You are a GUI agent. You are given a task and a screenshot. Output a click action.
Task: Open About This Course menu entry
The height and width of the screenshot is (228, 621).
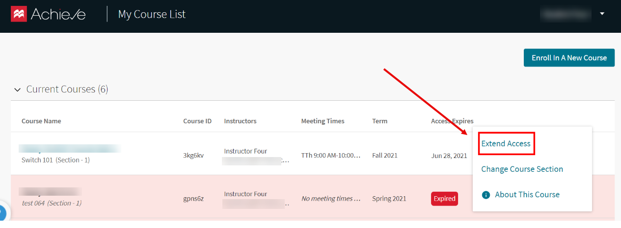[x=527, y=195]
